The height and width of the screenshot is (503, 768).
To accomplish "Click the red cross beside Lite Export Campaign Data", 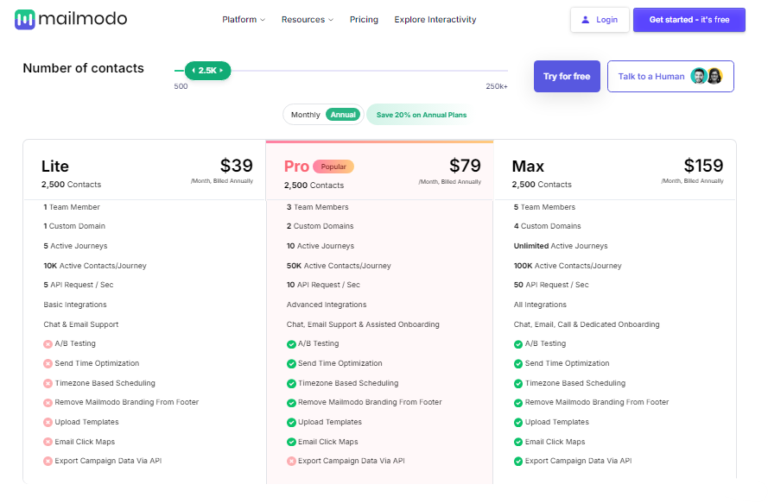I will [x=48, y=461].
